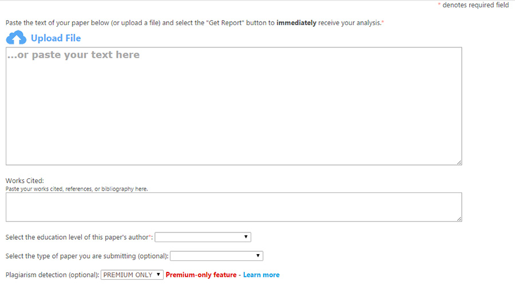Click the Plagiarism detection label

pos(52,275)
